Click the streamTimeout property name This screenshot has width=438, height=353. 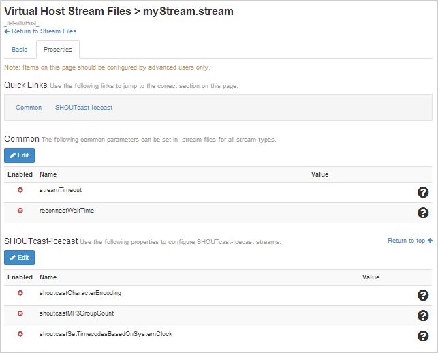pos(61,190)
